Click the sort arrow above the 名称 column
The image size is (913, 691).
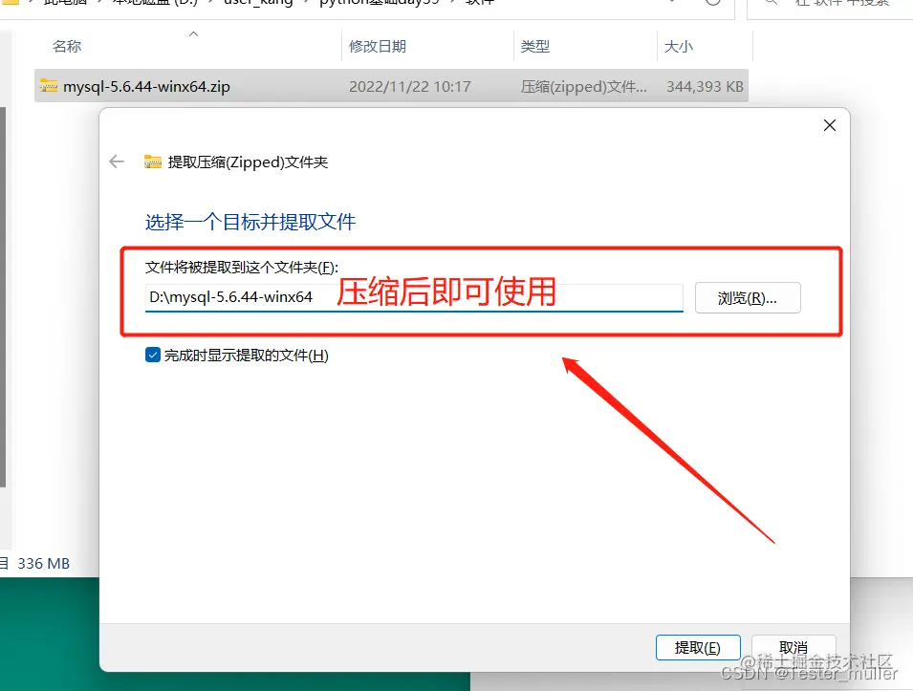click(x=193, y=32)
